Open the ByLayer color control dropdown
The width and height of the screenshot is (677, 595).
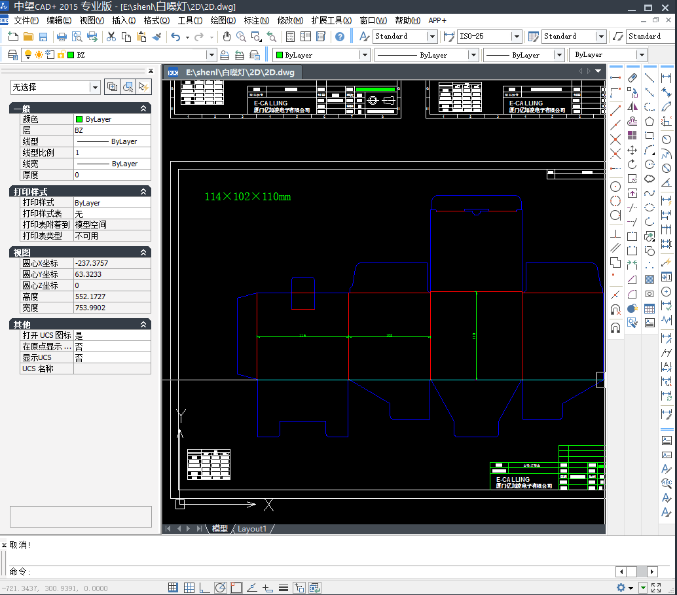tap(365, 55)
